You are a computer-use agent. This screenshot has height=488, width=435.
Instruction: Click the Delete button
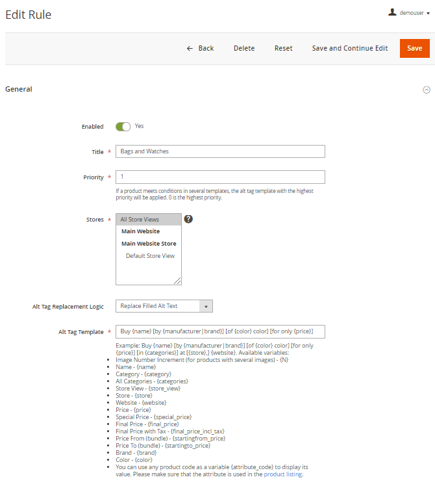click(x=244, y=48)
